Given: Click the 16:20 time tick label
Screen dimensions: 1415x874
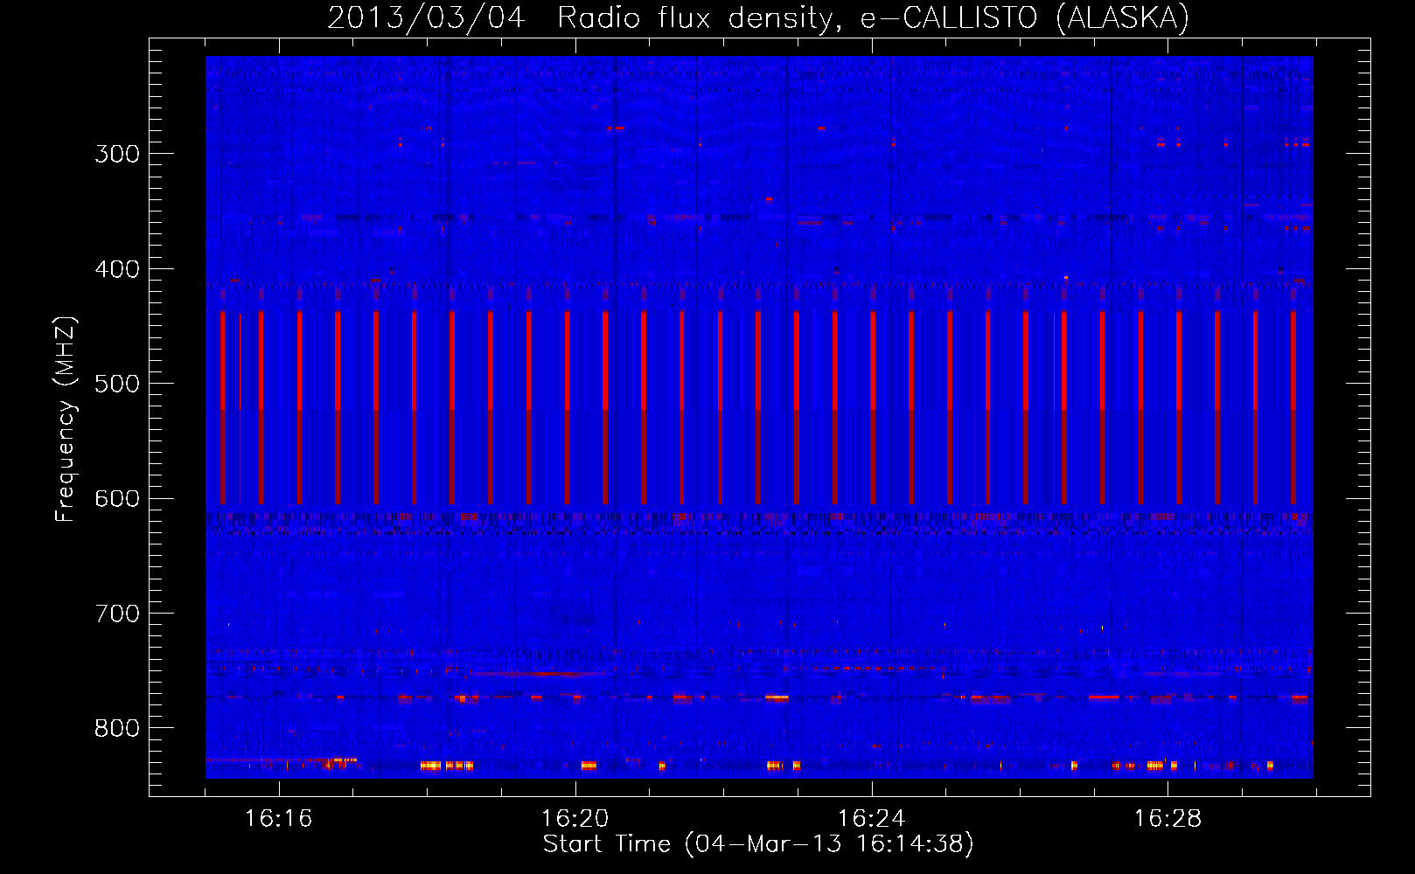Looking at the screenshot, I should point(575,819).
